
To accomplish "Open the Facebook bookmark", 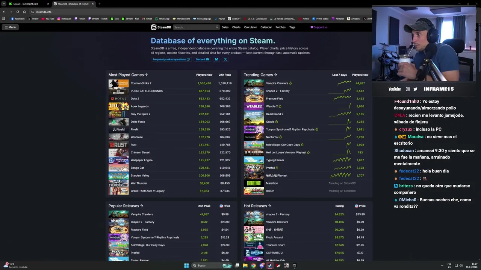I will pos(18,19).
